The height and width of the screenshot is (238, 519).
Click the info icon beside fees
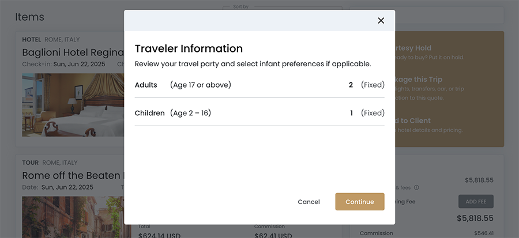(416, 187)
